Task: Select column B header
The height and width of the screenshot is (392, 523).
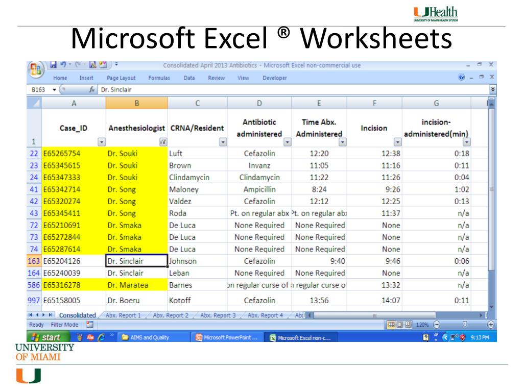Action: point(137,103)
